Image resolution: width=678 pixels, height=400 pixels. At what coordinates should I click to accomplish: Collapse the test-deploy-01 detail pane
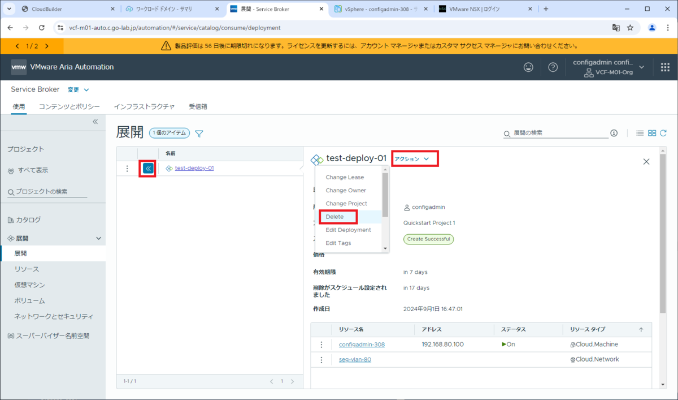[x=148, y=168]
